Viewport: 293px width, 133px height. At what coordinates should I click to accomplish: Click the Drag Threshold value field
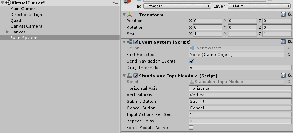240,68
